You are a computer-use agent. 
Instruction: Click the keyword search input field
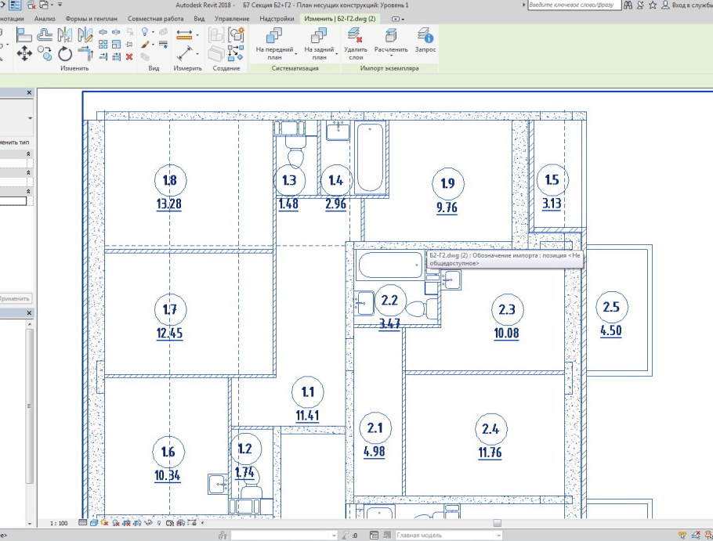tap(570, 5)
